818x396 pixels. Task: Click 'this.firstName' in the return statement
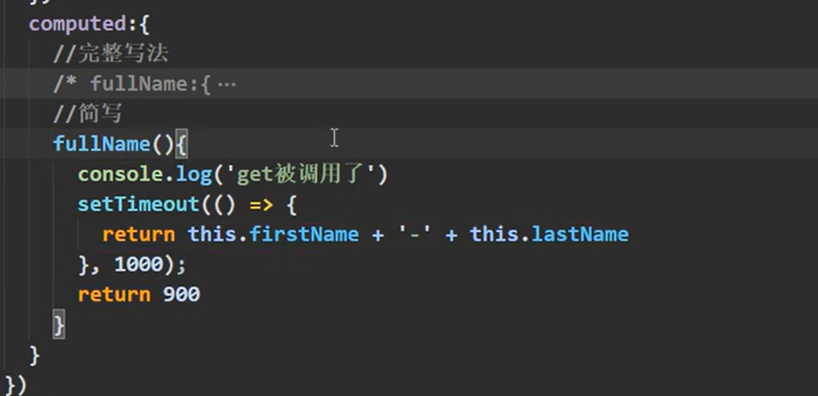click(x=273, y=234)
